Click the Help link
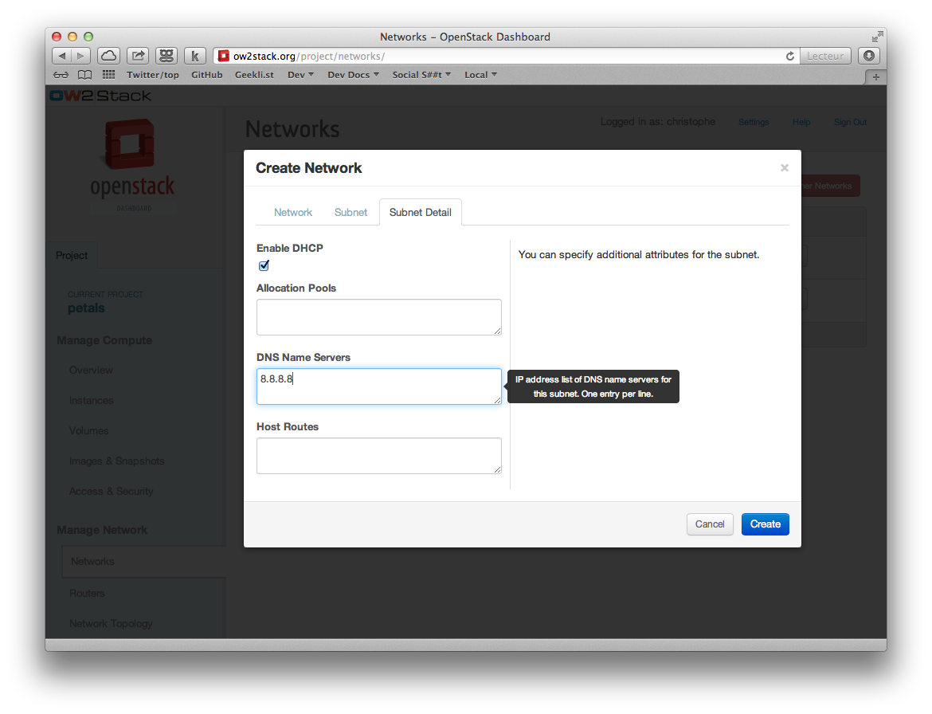This screenshot has height=714, width=932. point(801,122)
